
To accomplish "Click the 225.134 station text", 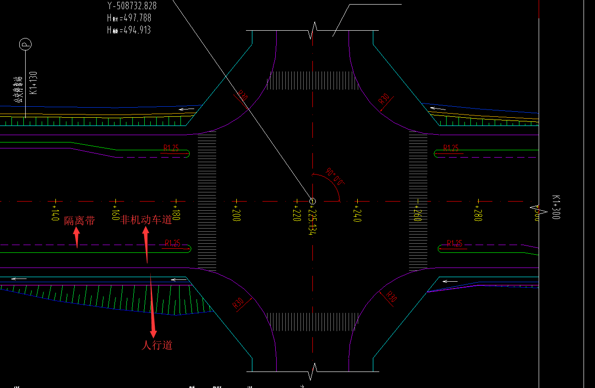I will point(312,222).
